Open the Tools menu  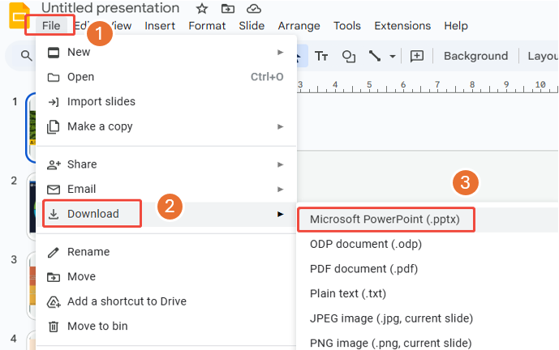(347, 26)
